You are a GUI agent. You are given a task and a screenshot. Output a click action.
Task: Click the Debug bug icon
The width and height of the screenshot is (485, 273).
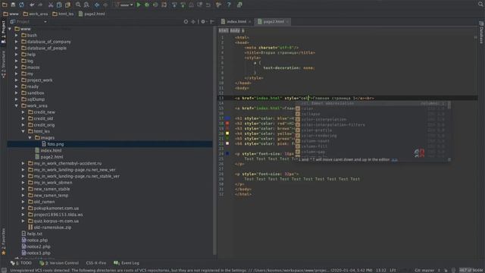pyautogui.click(x=147, y=5)
